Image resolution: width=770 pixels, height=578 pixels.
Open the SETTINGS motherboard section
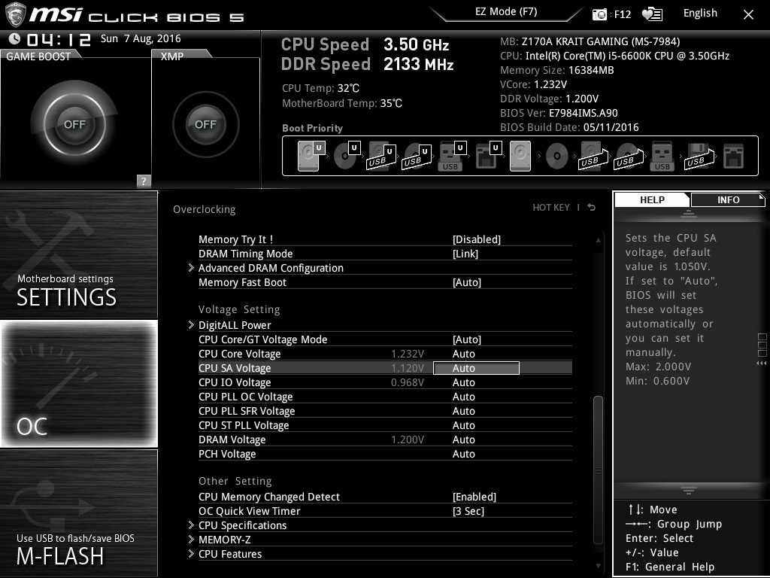click(x=78, y=254)
